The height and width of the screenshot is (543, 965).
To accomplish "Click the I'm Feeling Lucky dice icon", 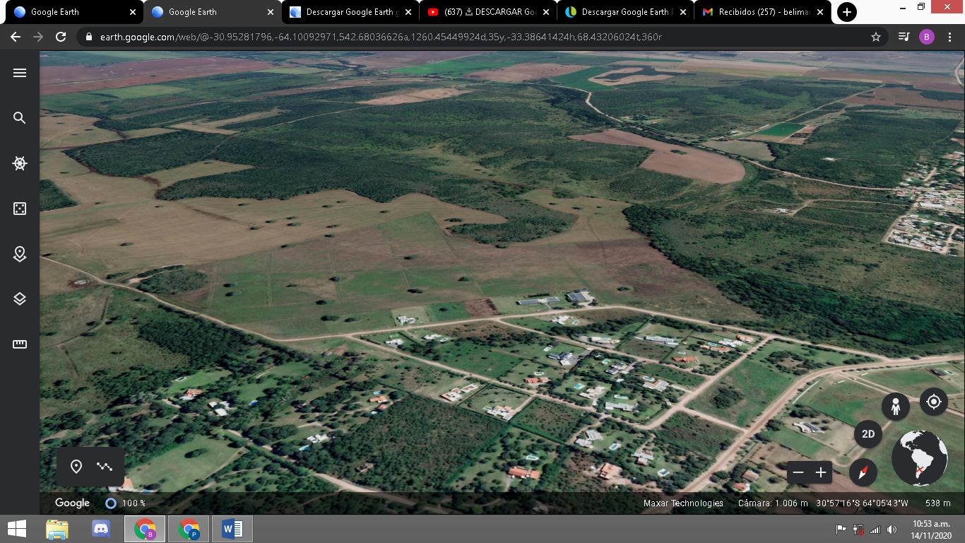I will [x=20, y=209].
